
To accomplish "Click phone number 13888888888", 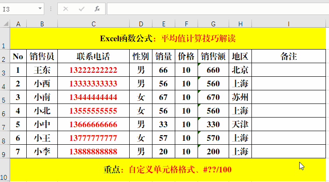I will [x=94, y=151].
